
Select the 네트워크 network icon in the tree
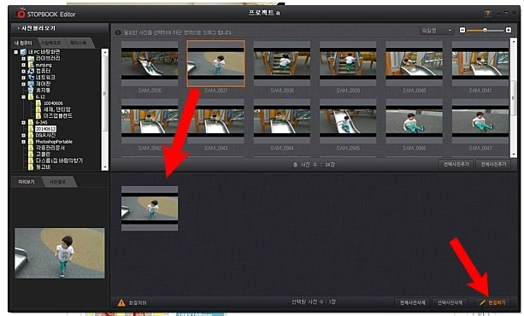31,77
